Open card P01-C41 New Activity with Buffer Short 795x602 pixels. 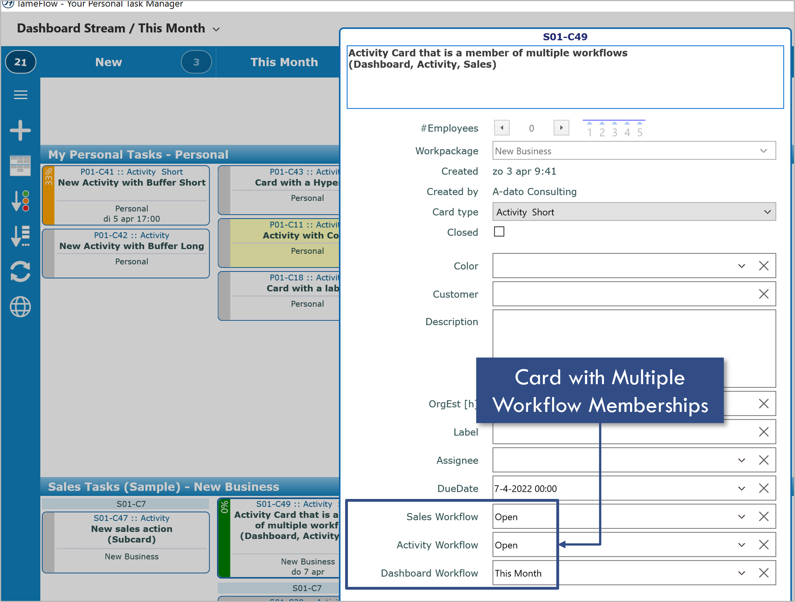(x=126, y=195)
